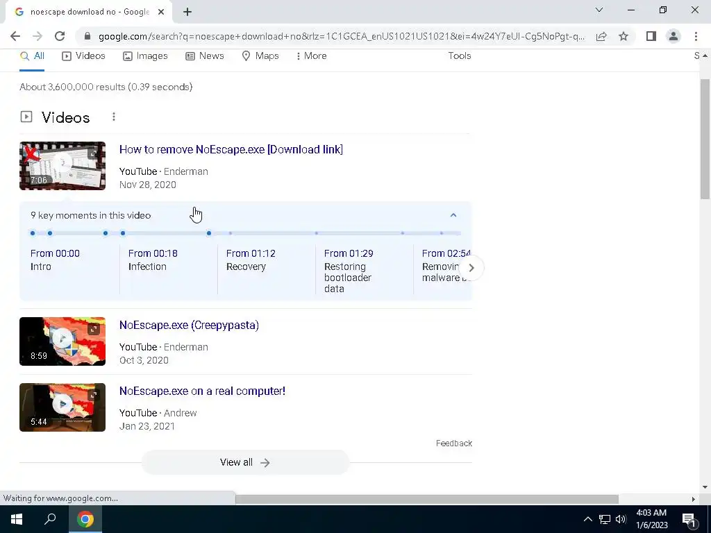This screenshot has width=711, height=533.
Task: Click the Feedback link
Action: [x=454, y=443]
